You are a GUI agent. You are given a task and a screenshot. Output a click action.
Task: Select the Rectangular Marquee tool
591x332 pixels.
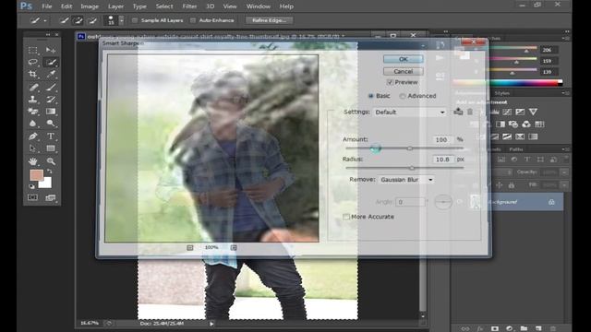(x=33, y=50)
